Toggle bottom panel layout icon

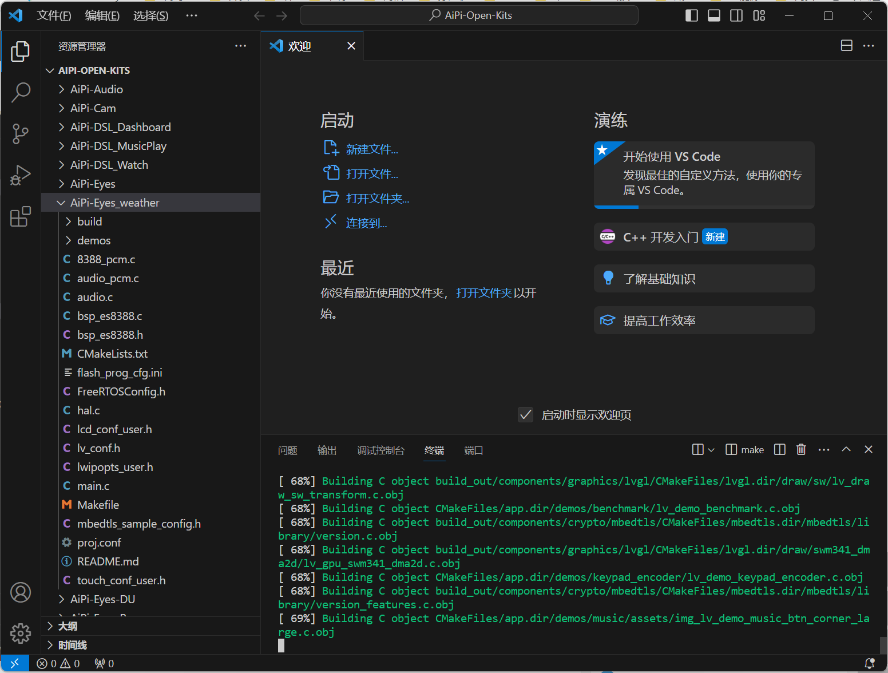point(714,15)
